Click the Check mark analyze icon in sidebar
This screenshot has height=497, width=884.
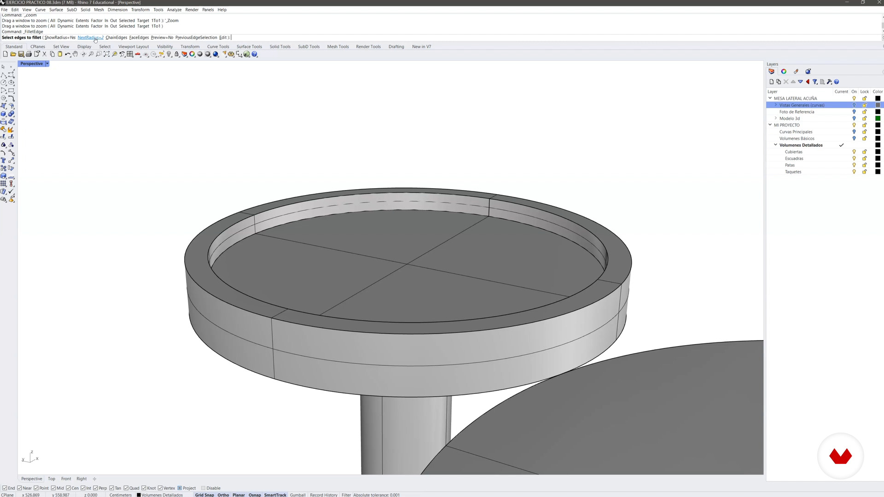(x=12, y=191)
